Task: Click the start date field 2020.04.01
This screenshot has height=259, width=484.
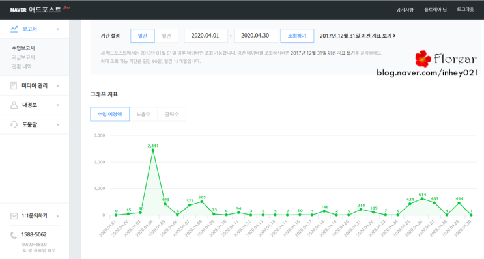Action: 206,36
